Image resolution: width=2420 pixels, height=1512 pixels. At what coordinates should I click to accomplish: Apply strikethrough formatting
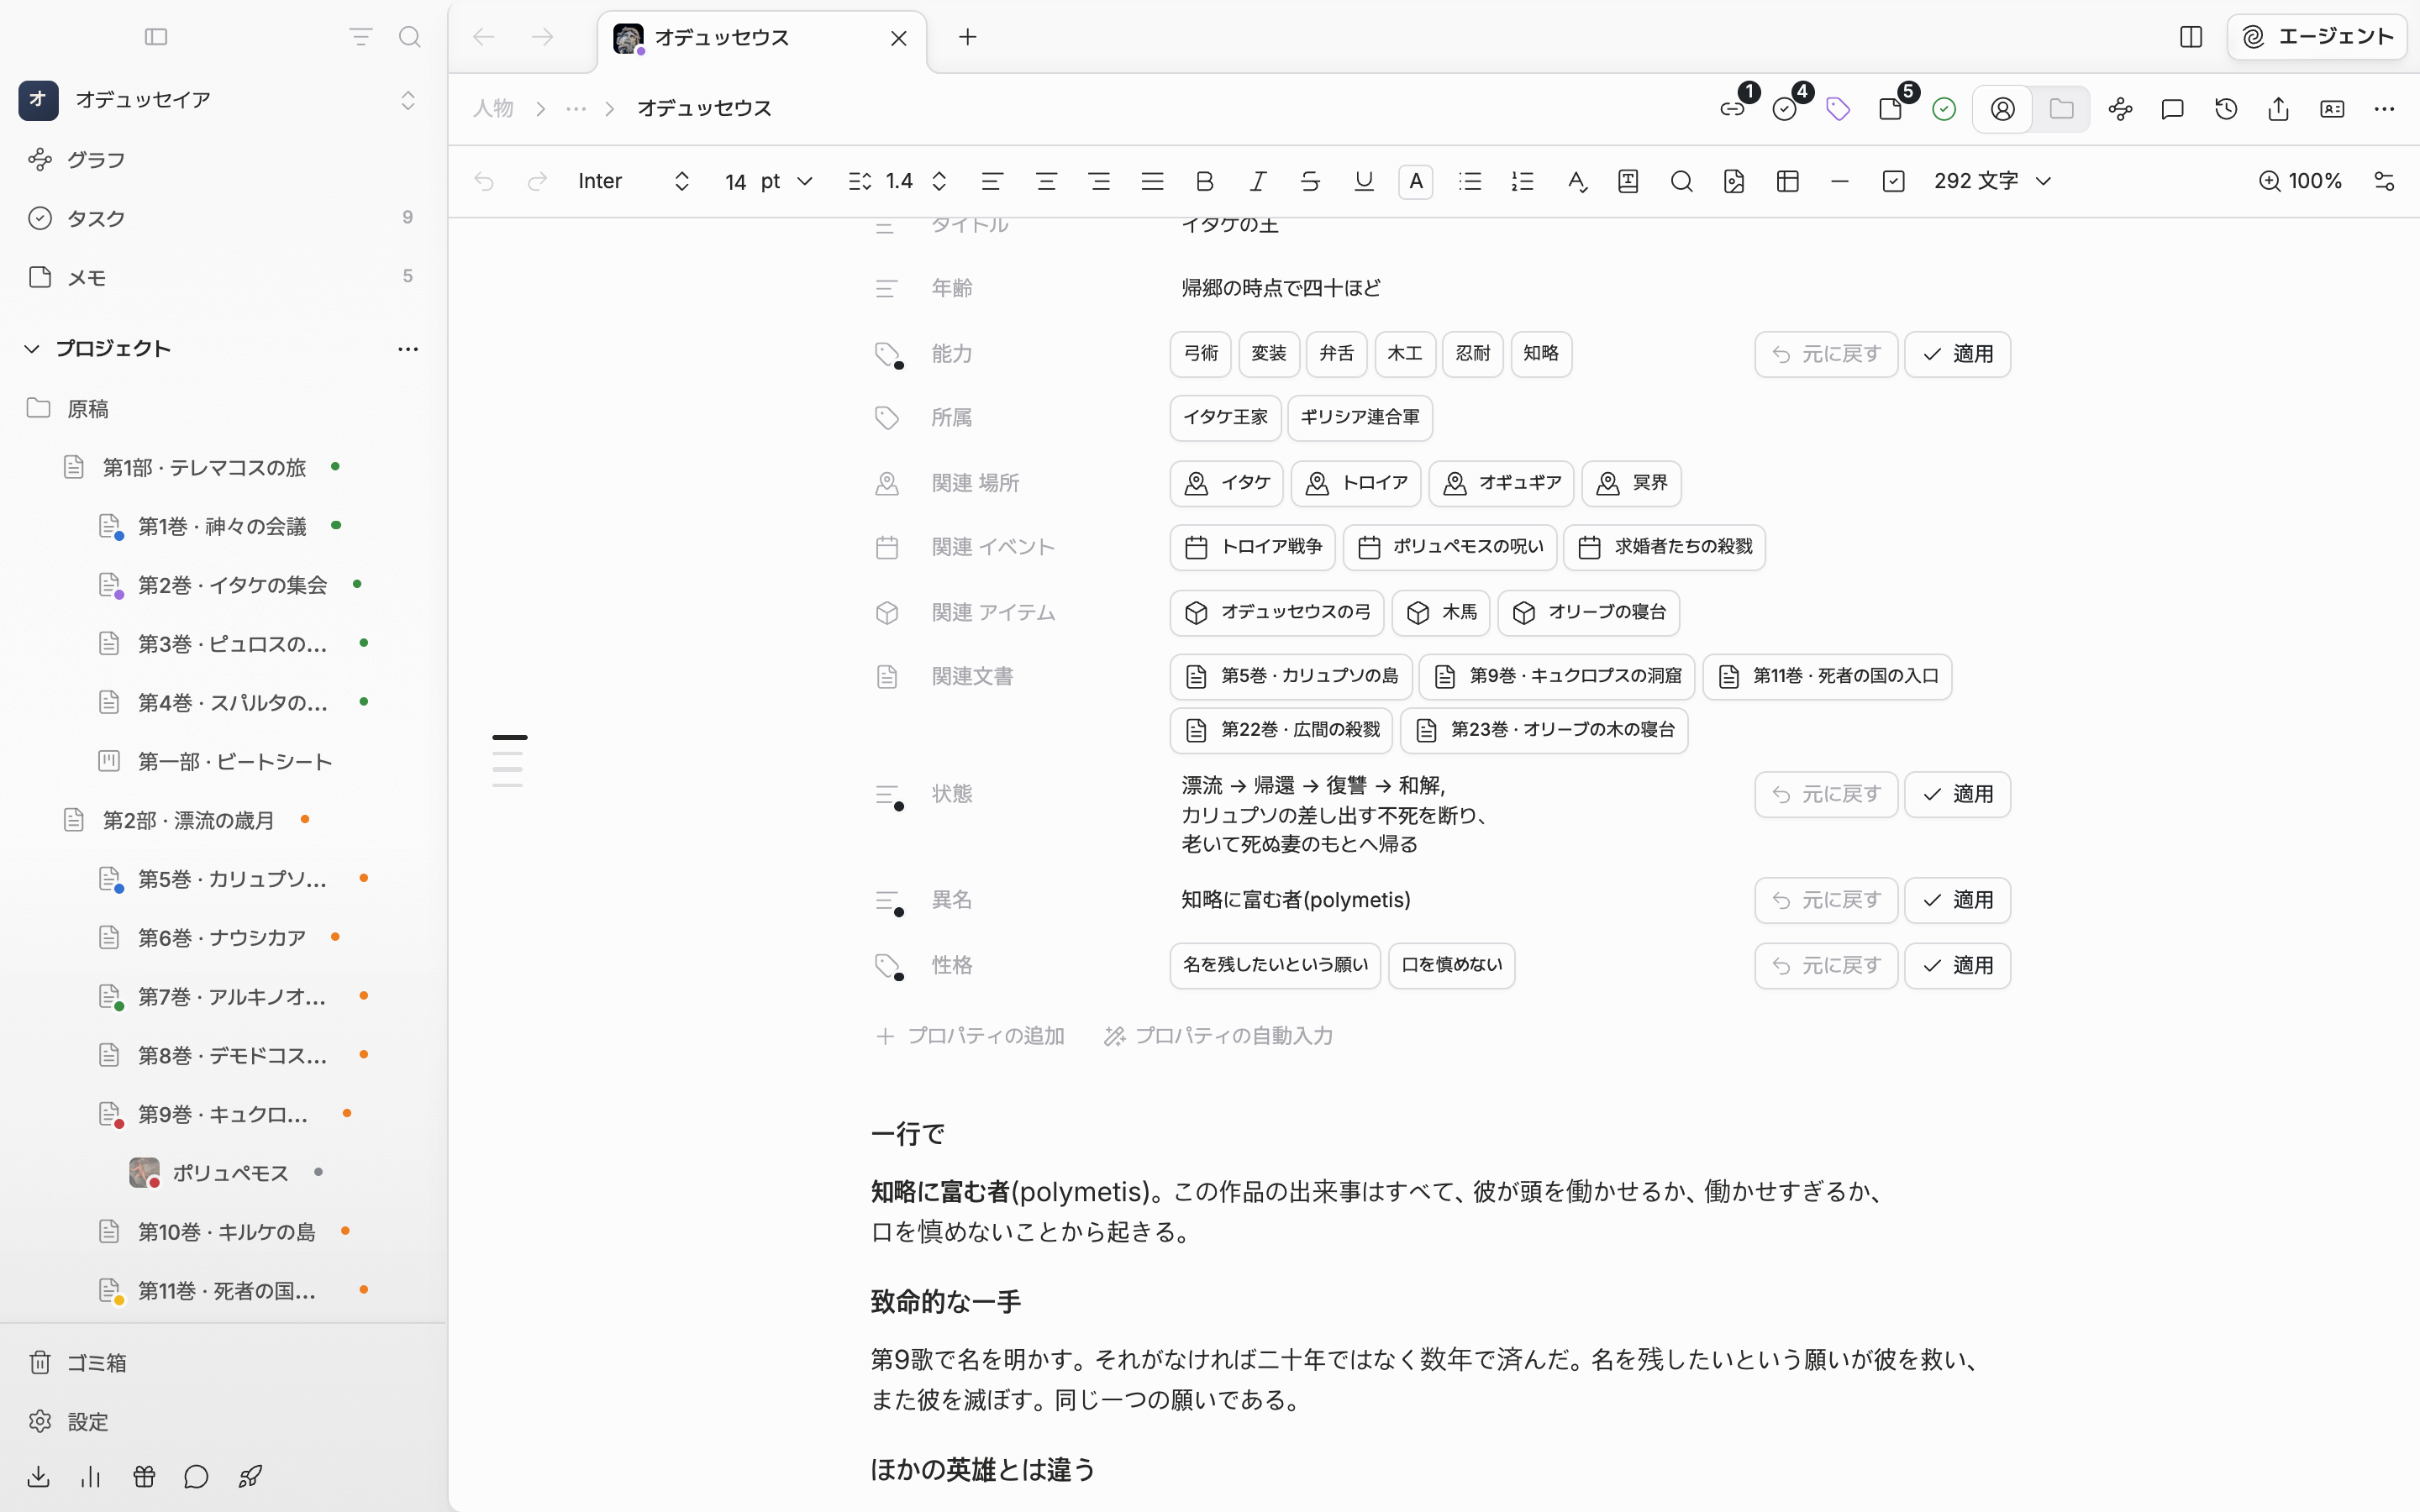click(x=1310, y=181)
